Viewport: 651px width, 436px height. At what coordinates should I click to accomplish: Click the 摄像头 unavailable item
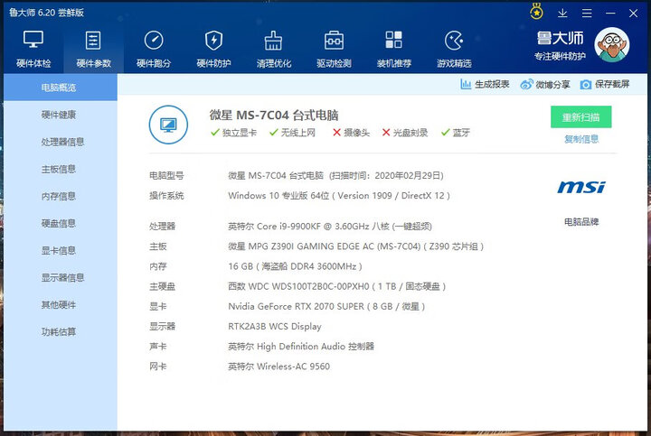[351, 133]
